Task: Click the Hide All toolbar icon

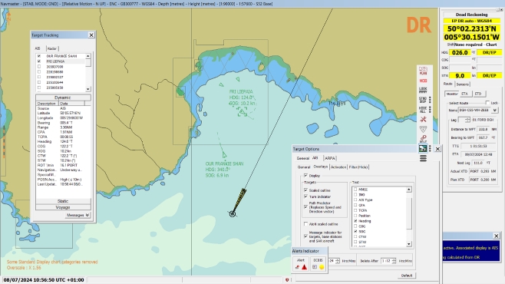Action: [x=423, y=110]
